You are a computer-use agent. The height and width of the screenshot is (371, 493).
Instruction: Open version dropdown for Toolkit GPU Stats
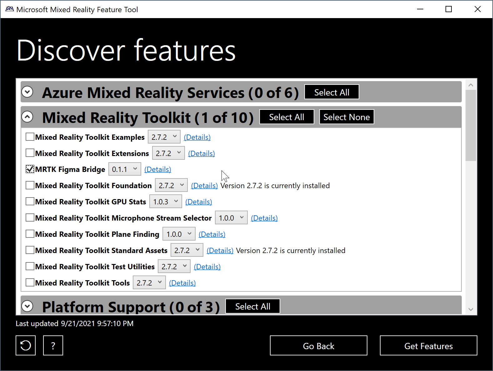tap(166, 202)
